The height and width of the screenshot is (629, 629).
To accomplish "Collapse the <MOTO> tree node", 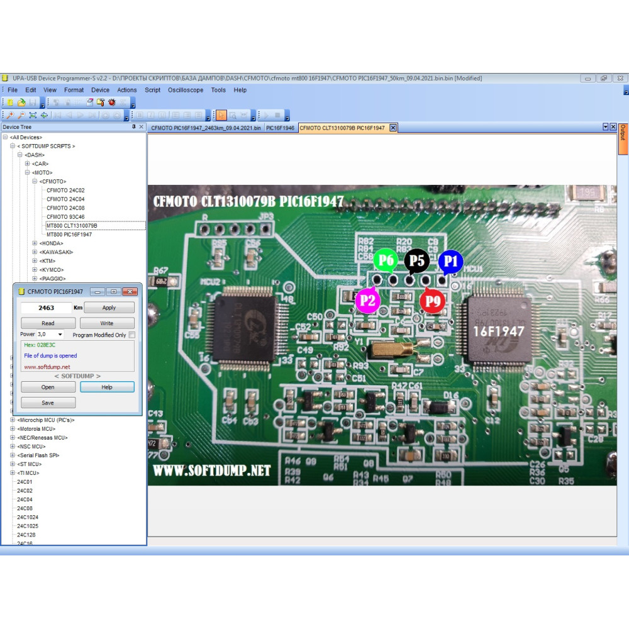I will [27, 172].
